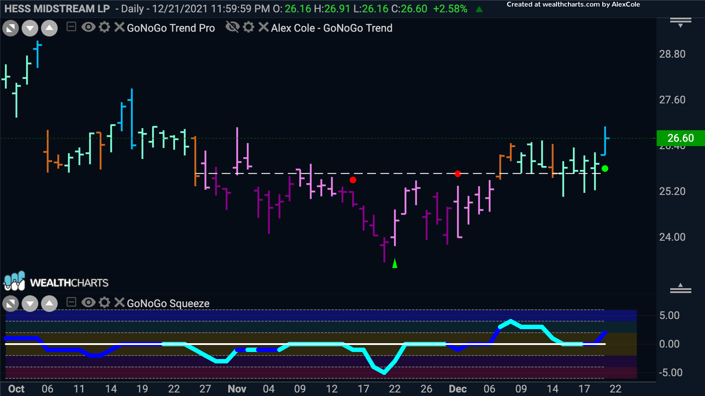
Task: Move the price pane up with arrow button
Action: [x=49, y=29]
